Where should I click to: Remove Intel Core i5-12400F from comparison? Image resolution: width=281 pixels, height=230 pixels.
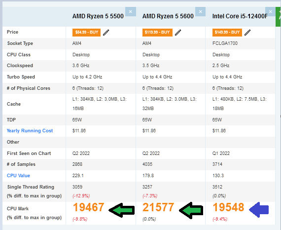[270, 12]
